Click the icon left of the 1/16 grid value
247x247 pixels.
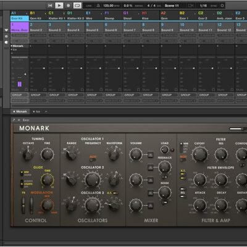point(191,6)
